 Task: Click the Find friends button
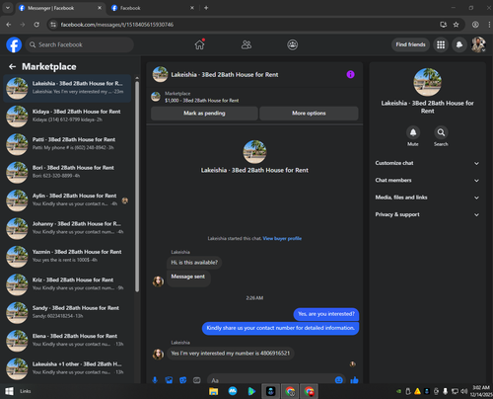coord(410,44)
